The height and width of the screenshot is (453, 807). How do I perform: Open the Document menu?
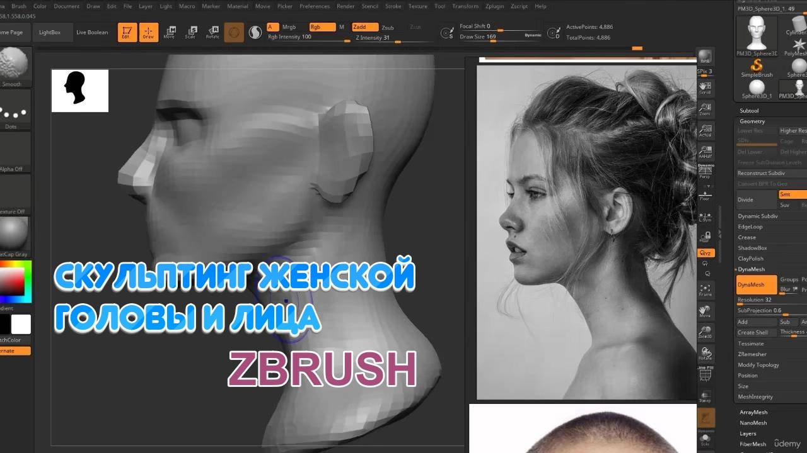tap(67, 6)
